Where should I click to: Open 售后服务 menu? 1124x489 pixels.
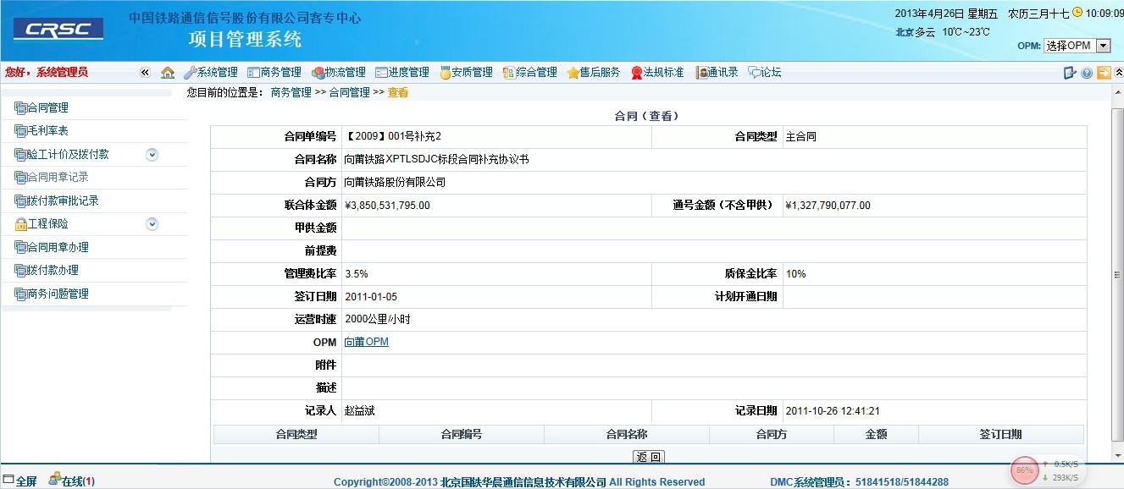point(594,73)
